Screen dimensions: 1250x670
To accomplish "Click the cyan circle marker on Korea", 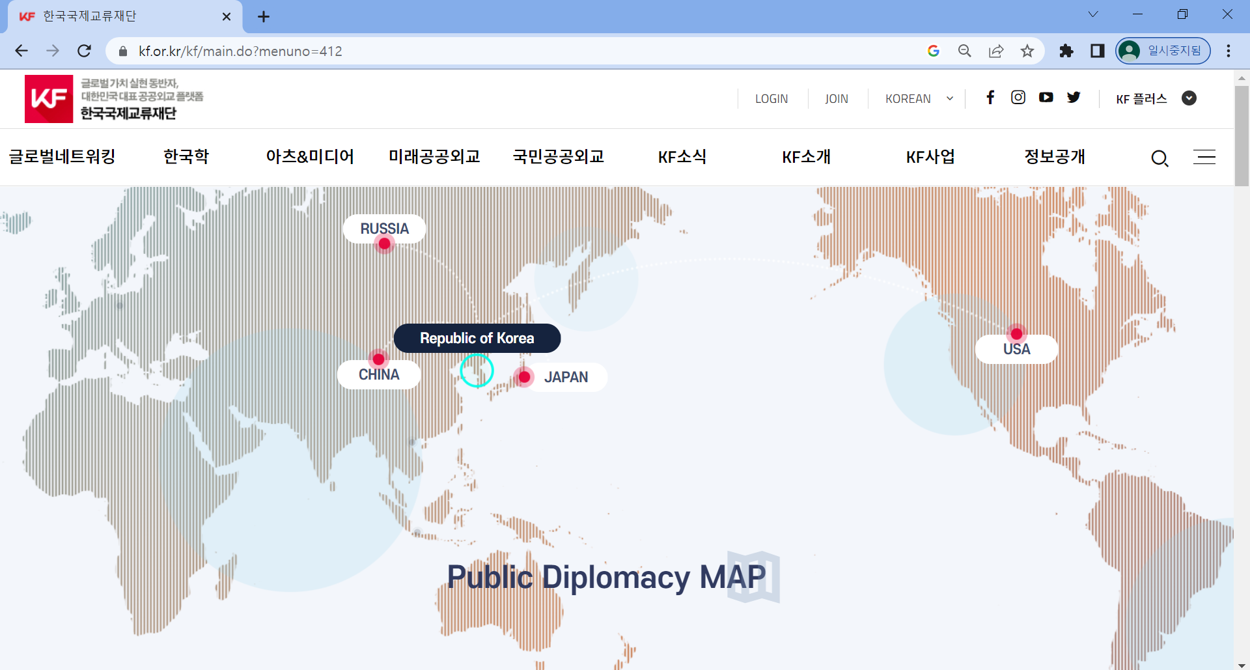I will coord(477,370).
